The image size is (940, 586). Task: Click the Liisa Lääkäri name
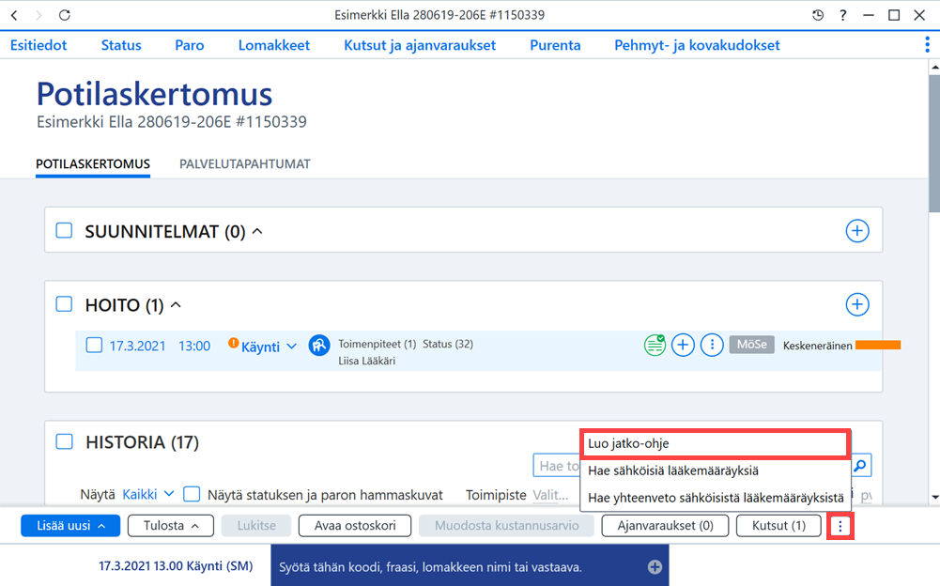[x=366, y=361]
